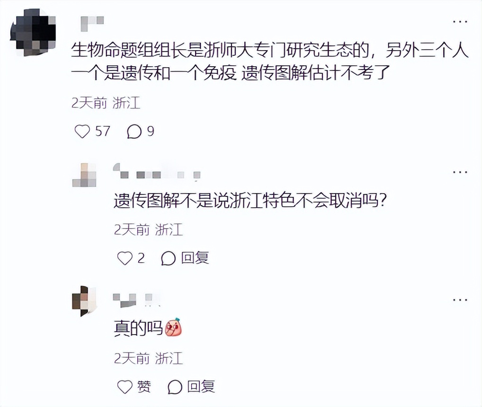482x407 pixels.
Task: Click the top comment text about 生物命题组
Action: tap(270, 61)
